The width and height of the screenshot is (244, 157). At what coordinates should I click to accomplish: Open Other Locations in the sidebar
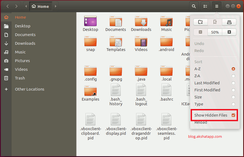(x=29, y=89)
